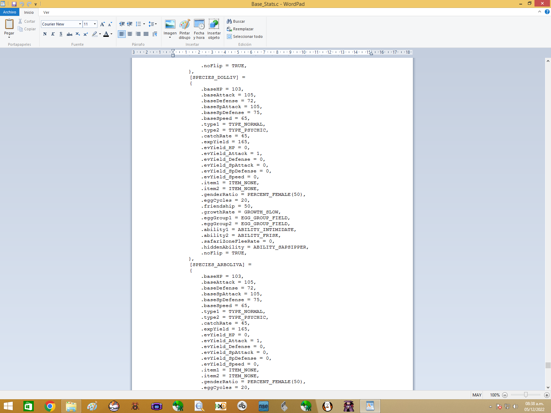This screenshot has width=551, height=413.
Task: Open the font size dropdown showing 11
Action: 95,24
